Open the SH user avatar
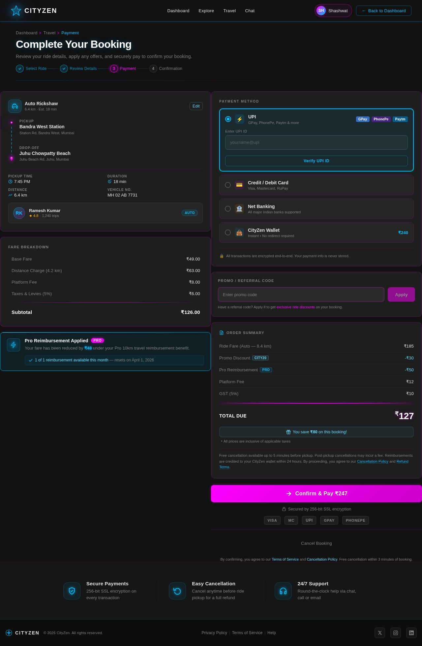 [x=321, y=11]
